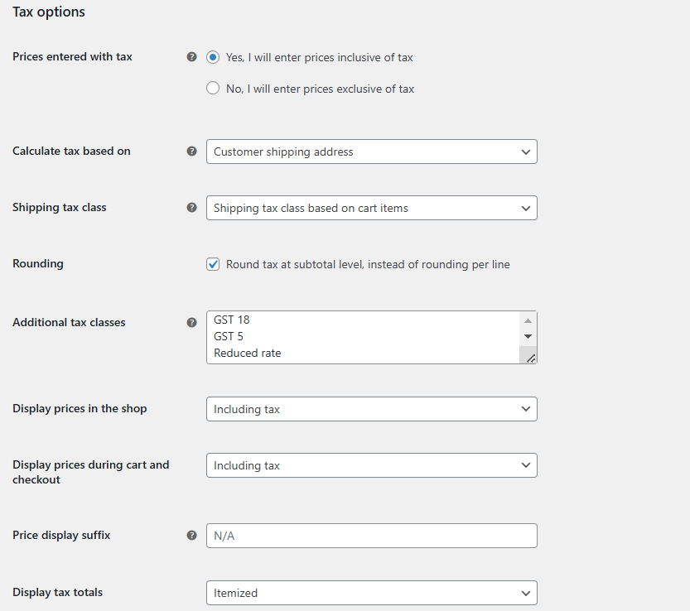Click help icon for Shipping tax class

191,208
